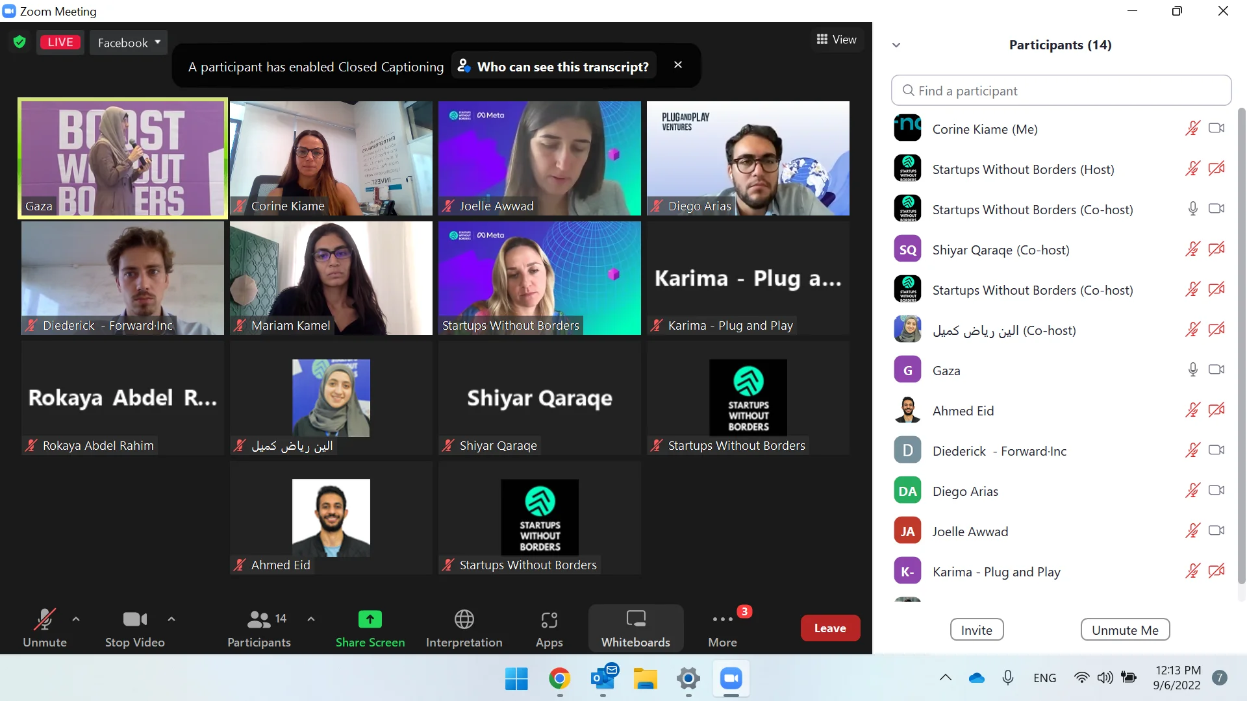Screen dimensions: 1247x701
Task: Click the Find a participant search field
Action: pos(1061,91)
